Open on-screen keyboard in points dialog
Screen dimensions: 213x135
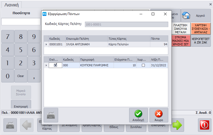click(51, 115)
